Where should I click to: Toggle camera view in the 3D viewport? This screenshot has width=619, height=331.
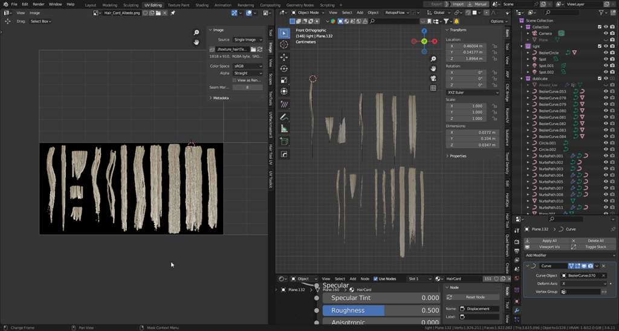tap(433, 79)
